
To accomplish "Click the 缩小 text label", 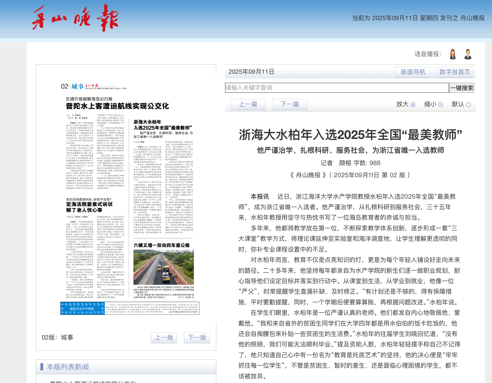I will 430,104.
